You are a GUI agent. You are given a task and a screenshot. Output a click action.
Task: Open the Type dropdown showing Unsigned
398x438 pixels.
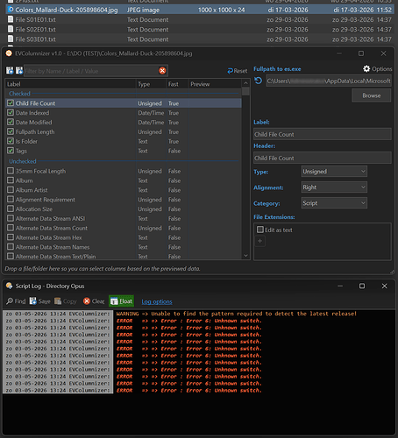[334, 172]
